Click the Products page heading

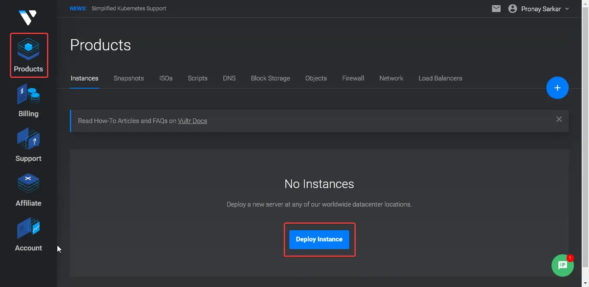[100, 45]
